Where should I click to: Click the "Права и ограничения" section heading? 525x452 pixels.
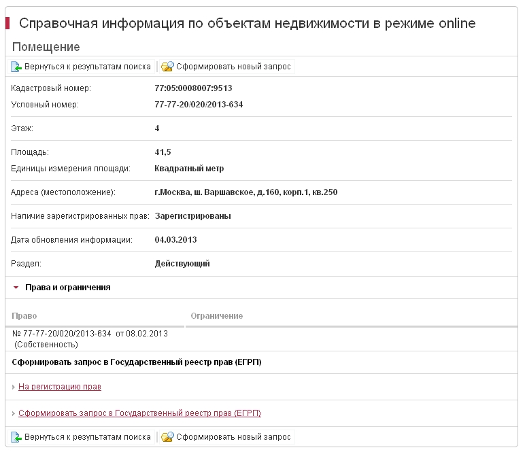[x=67, y=288]
